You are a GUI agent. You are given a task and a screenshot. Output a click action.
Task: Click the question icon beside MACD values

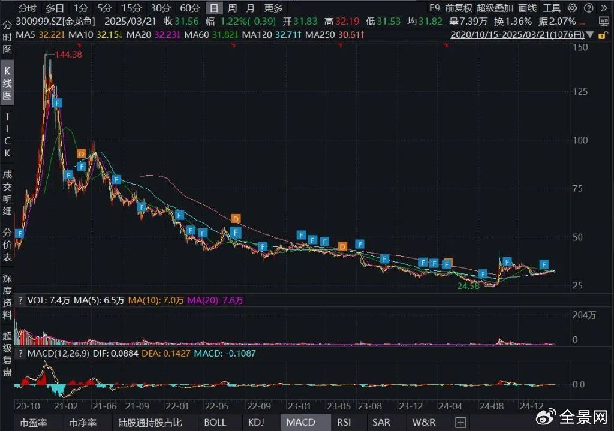[x=22, y=354]
